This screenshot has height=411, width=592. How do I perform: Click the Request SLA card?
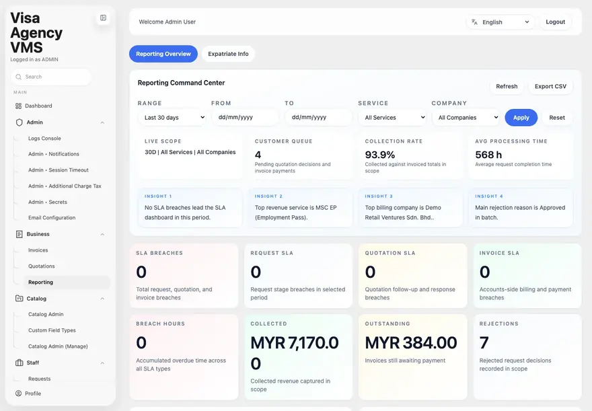click(x=298, y=276)
